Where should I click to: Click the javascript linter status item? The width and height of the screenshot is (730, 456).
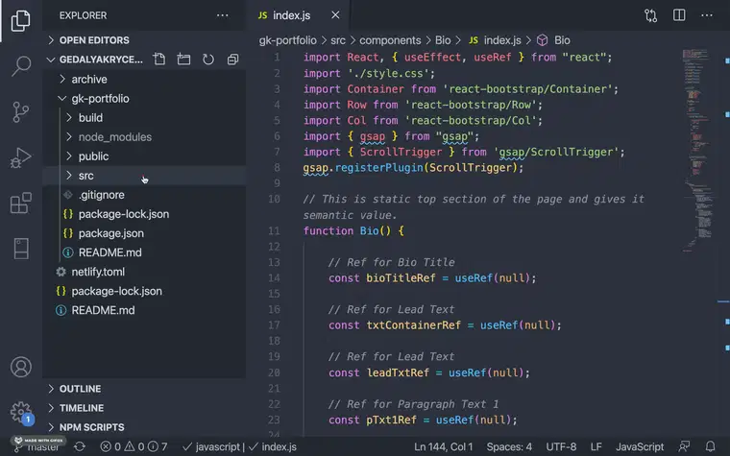tap(212, 446)
